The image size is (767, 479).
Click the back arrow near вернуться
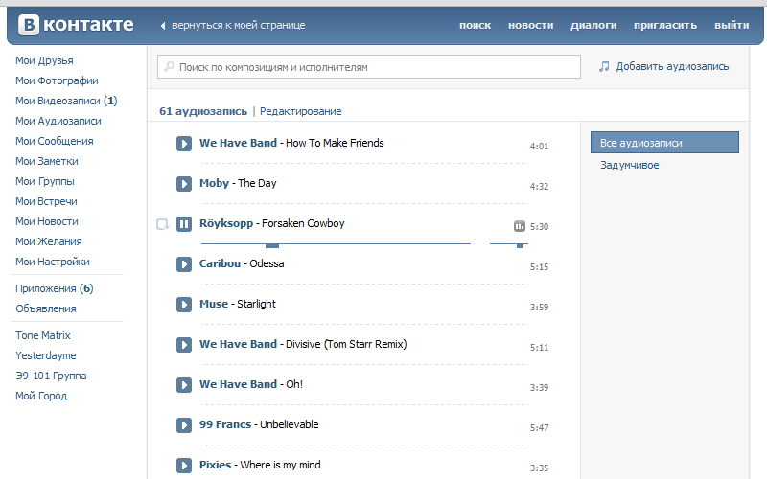point(163,26)
